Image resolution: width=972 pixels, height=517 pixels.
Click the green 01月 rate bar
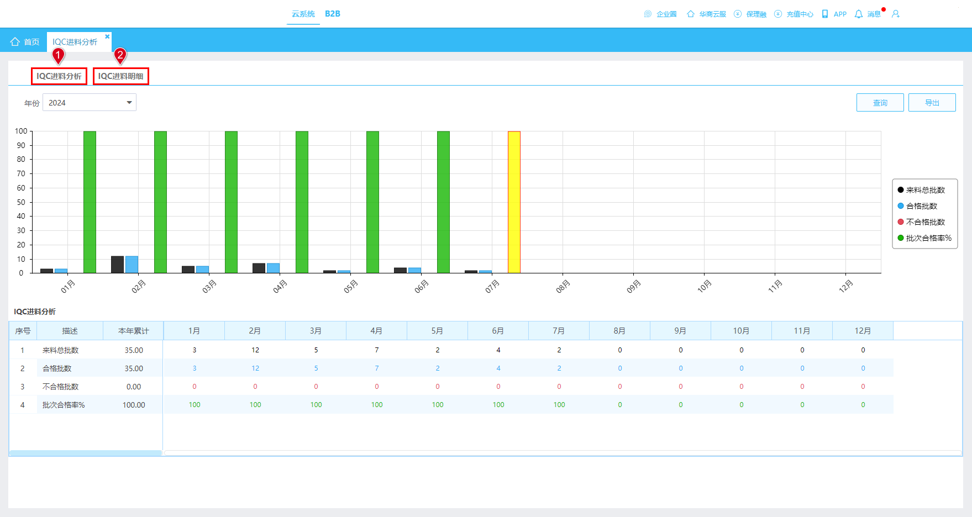[90, 202]
